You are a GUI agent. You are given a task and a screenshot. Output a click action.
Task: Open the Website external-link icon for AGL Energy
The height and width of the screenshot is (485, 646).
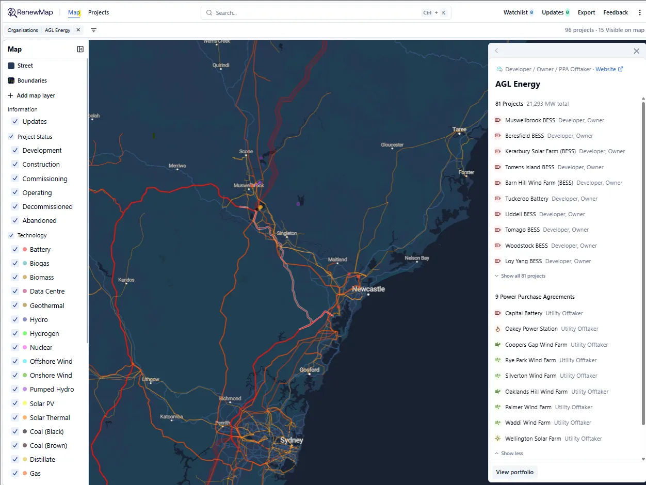coord(621,69)
